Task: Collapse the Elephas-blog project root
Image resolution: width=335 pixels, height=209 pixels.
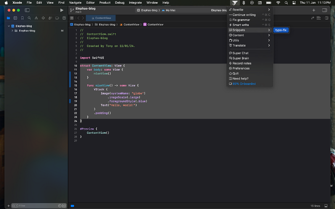Action: pyautogui.click(x=9, y=26)
